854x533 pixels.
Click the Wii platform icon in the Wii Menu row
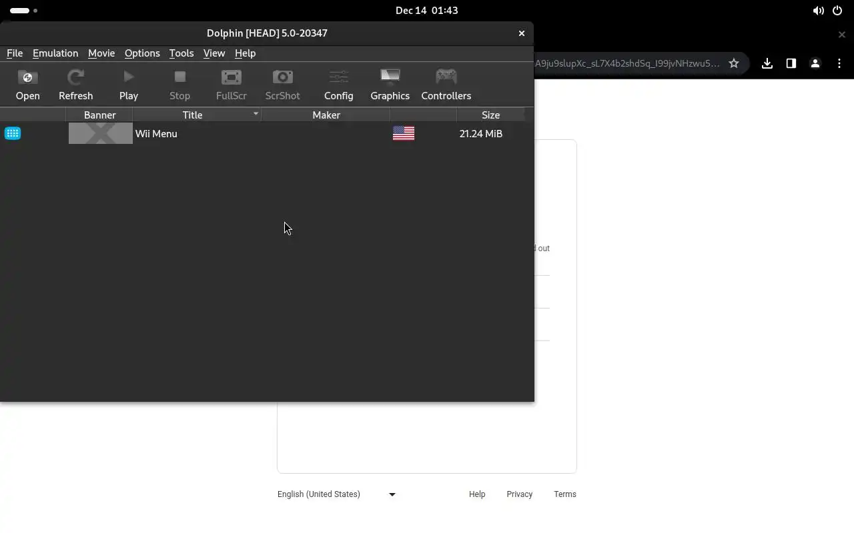tap(13, 133)
